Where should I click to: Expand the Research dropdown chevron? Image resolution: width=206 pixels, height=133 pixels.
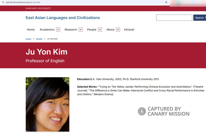click(81, 30)
